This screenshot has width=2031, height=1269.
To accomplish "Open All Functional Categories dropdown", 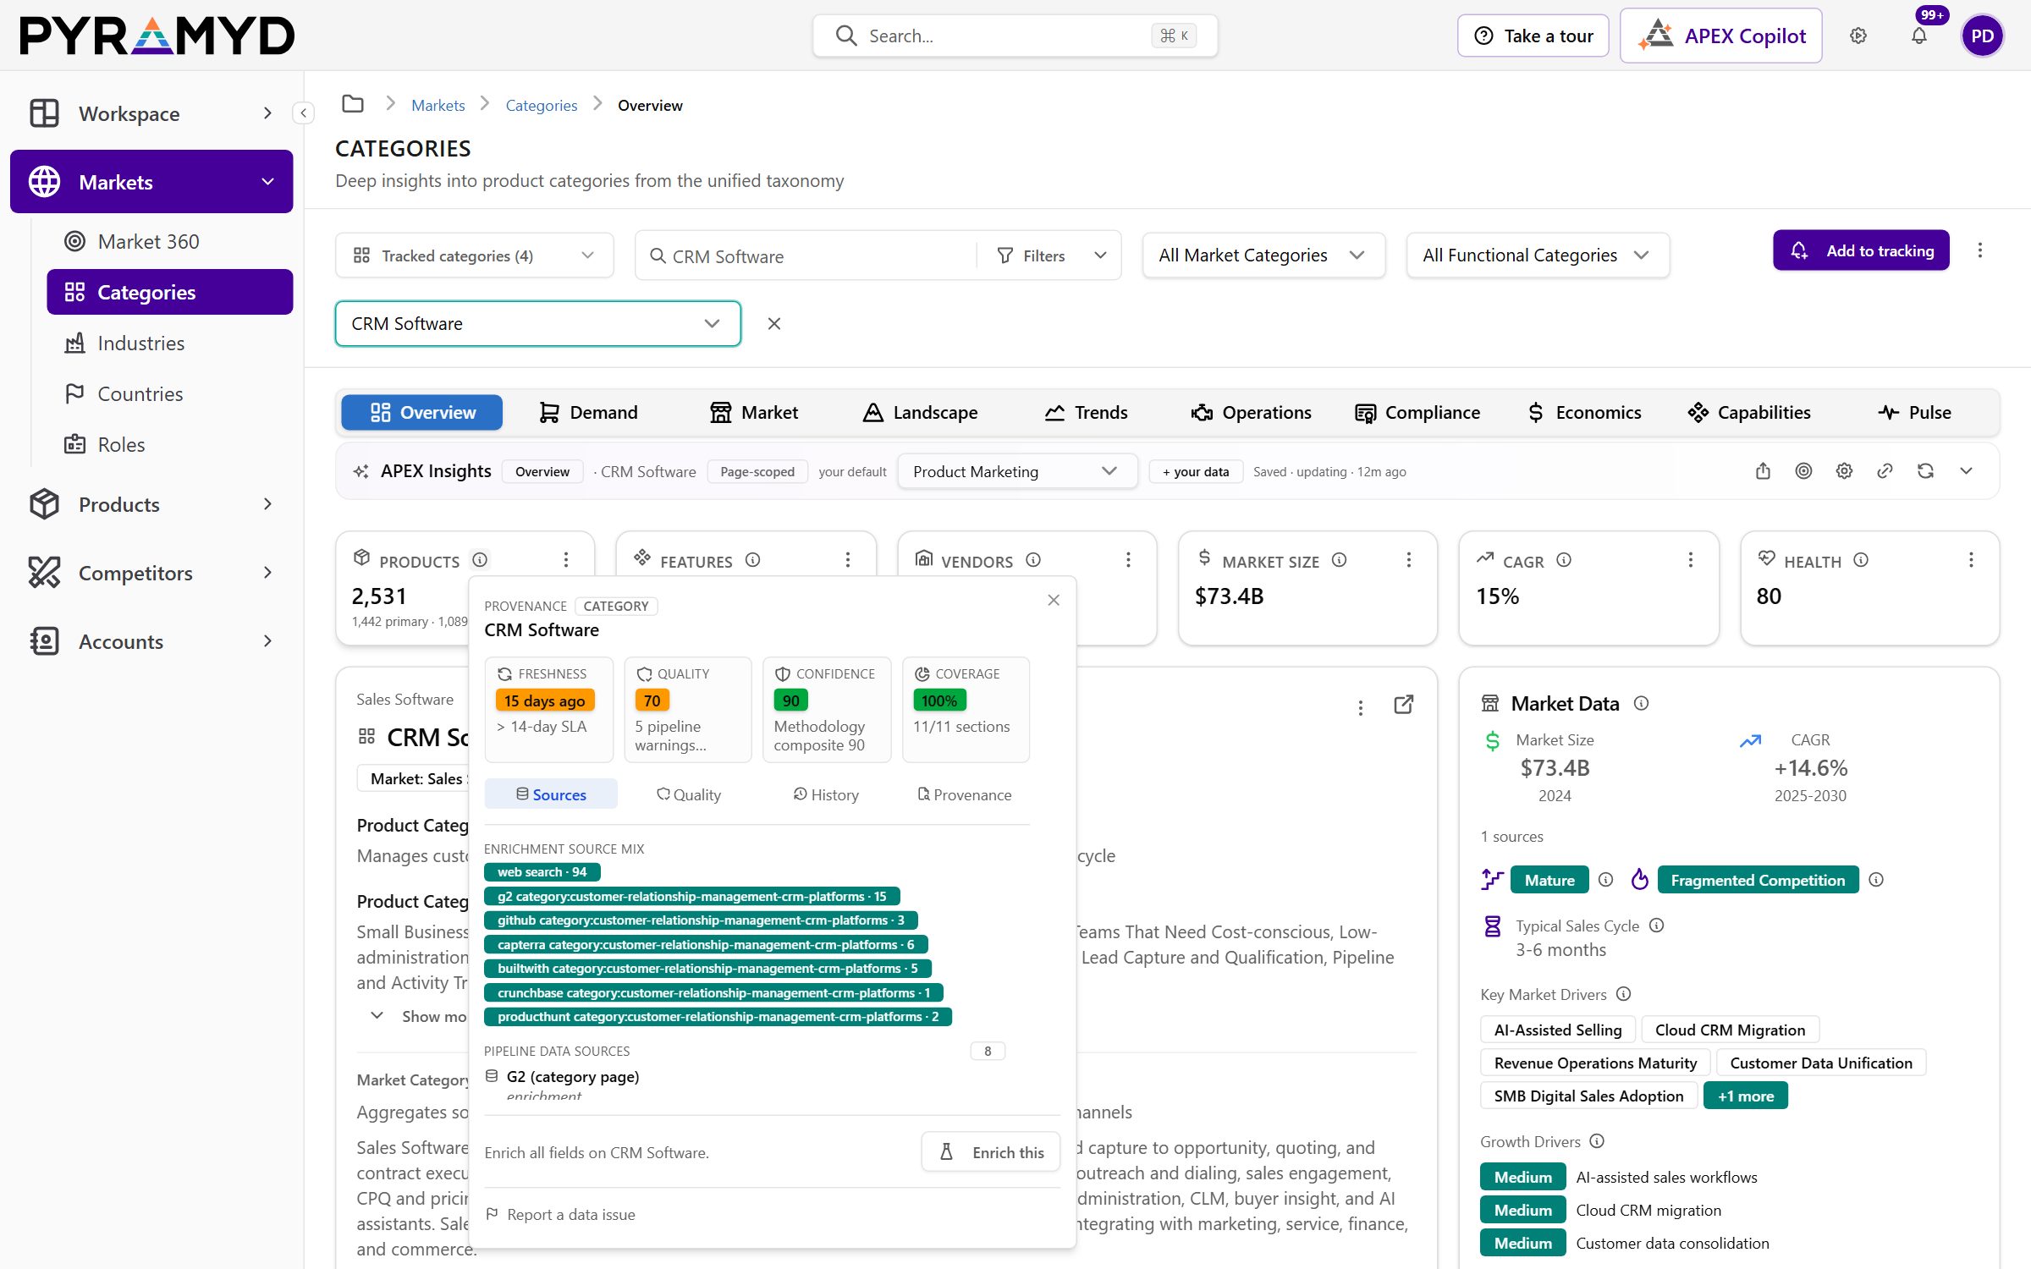I will [x=1538, y=255].
